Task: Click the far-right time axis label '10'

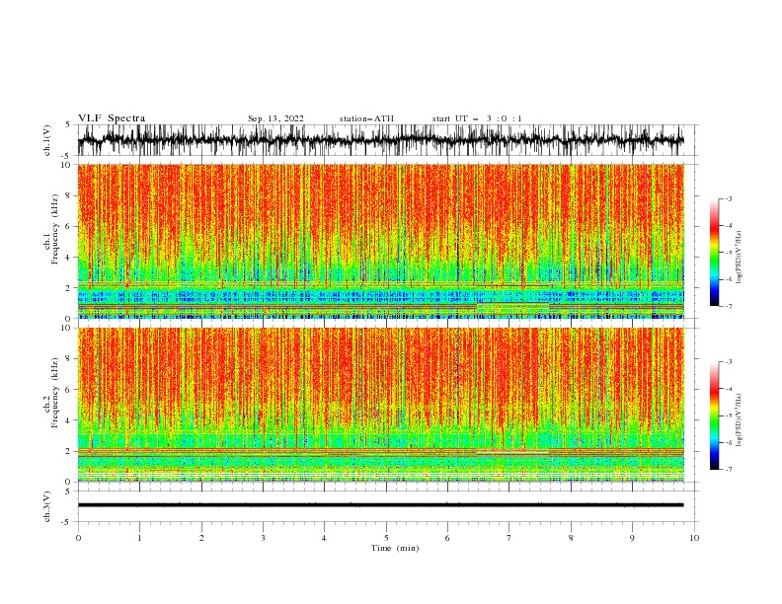Action: (x=694, y=538)
